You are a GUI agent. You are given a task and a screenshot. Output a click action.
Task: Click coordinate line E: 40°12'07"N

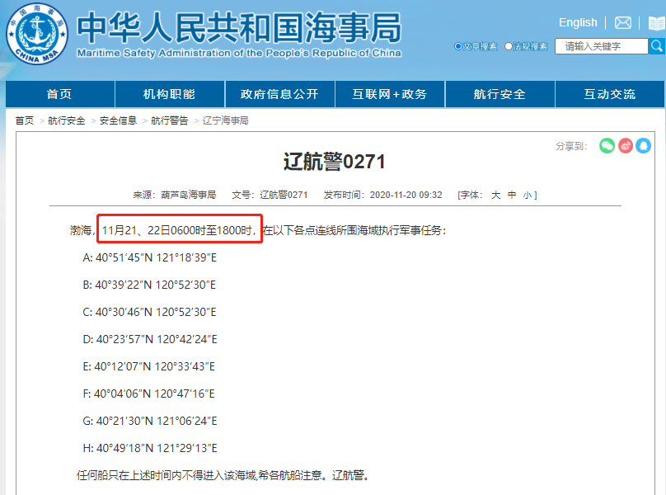coord(148,366)
